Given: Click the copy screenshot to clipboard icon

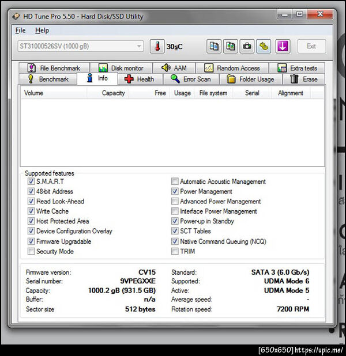Looking at the screenshot, I should (231, 47).
